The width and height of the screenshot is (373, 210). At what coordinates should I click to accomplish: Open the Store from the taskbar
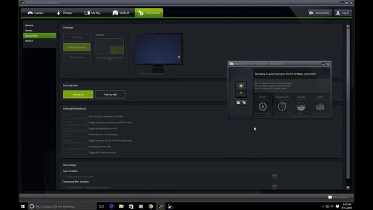[x=131, y=206]
